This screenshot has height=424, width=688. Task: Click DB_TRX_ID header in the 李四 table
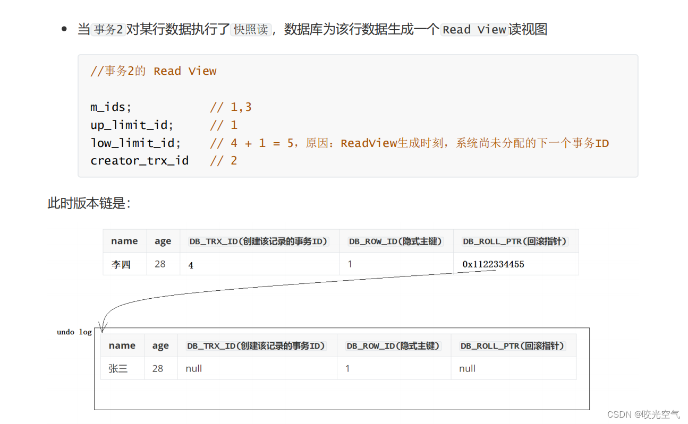coord(259,241)
